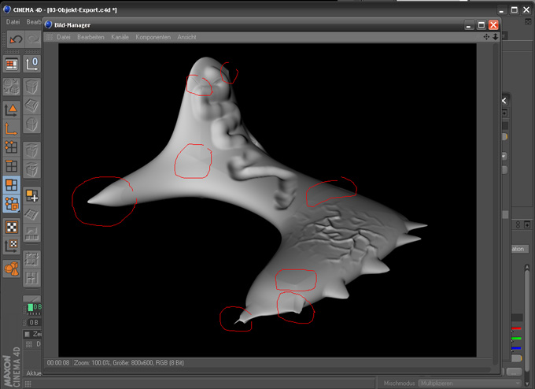Screen dimensions: 535x389
Task: Choose the Texture mode checkerboard icon
Action: (12, 227)
